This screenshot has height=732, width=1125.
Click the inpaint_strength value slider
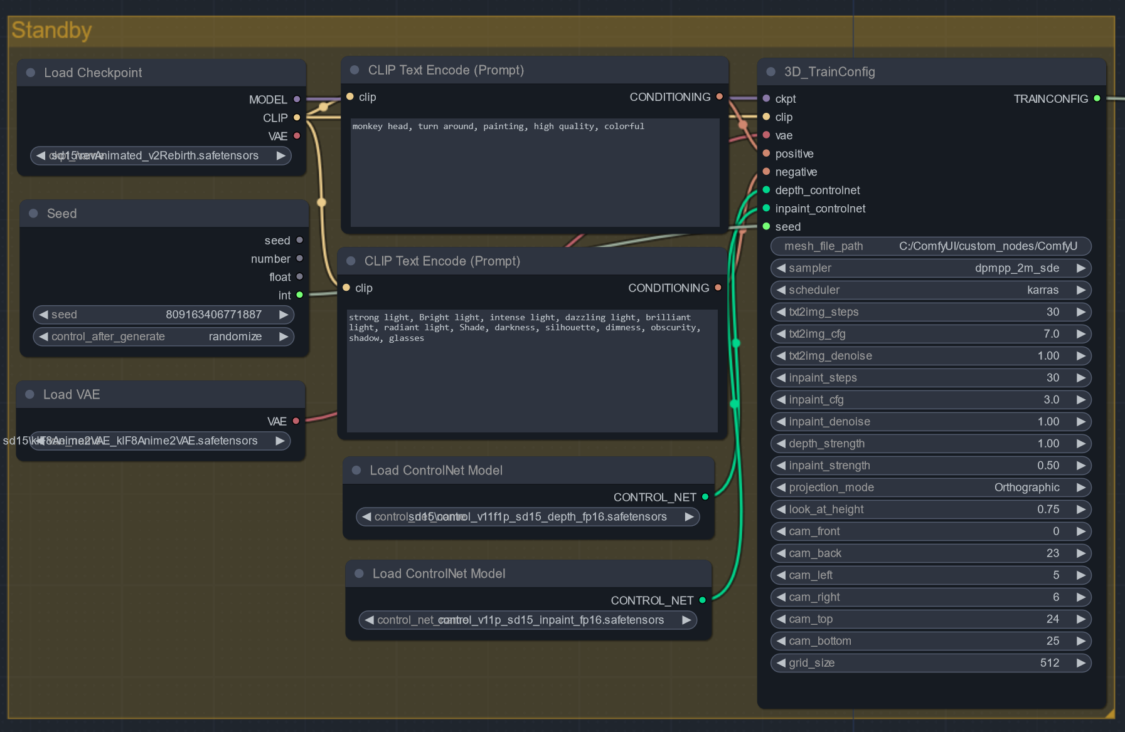pos(930,466)
